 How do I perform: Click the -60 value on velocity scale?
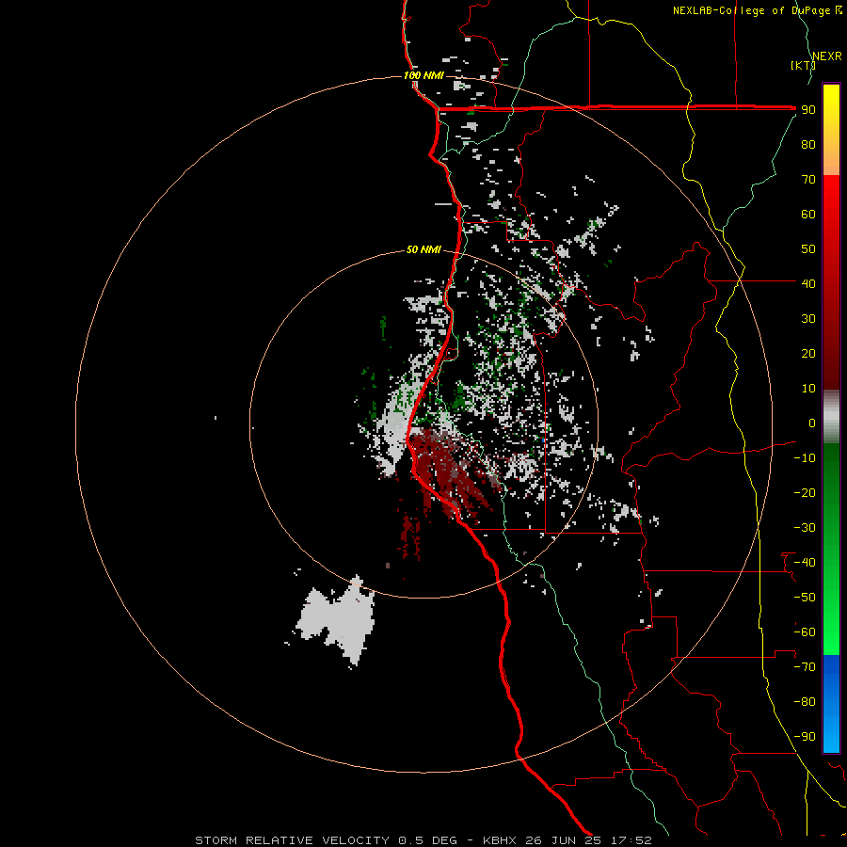coord(805,632)
